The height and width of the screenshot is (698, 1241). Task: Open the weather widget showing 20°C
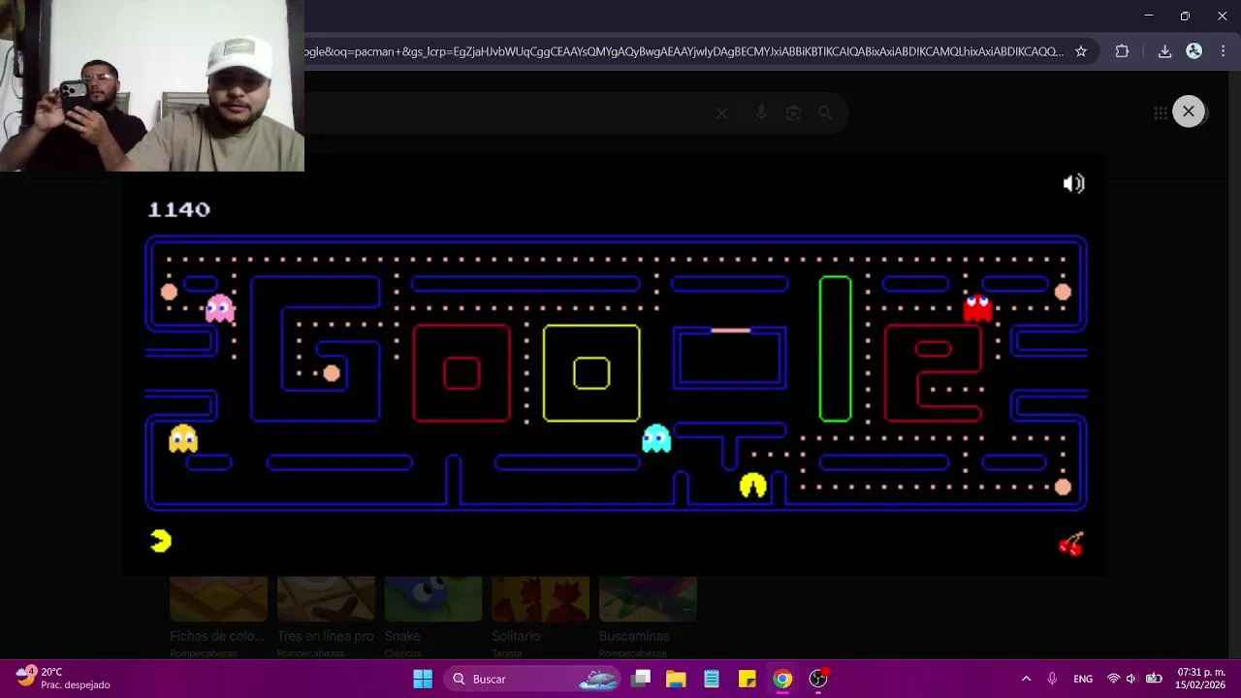(64, 679)
